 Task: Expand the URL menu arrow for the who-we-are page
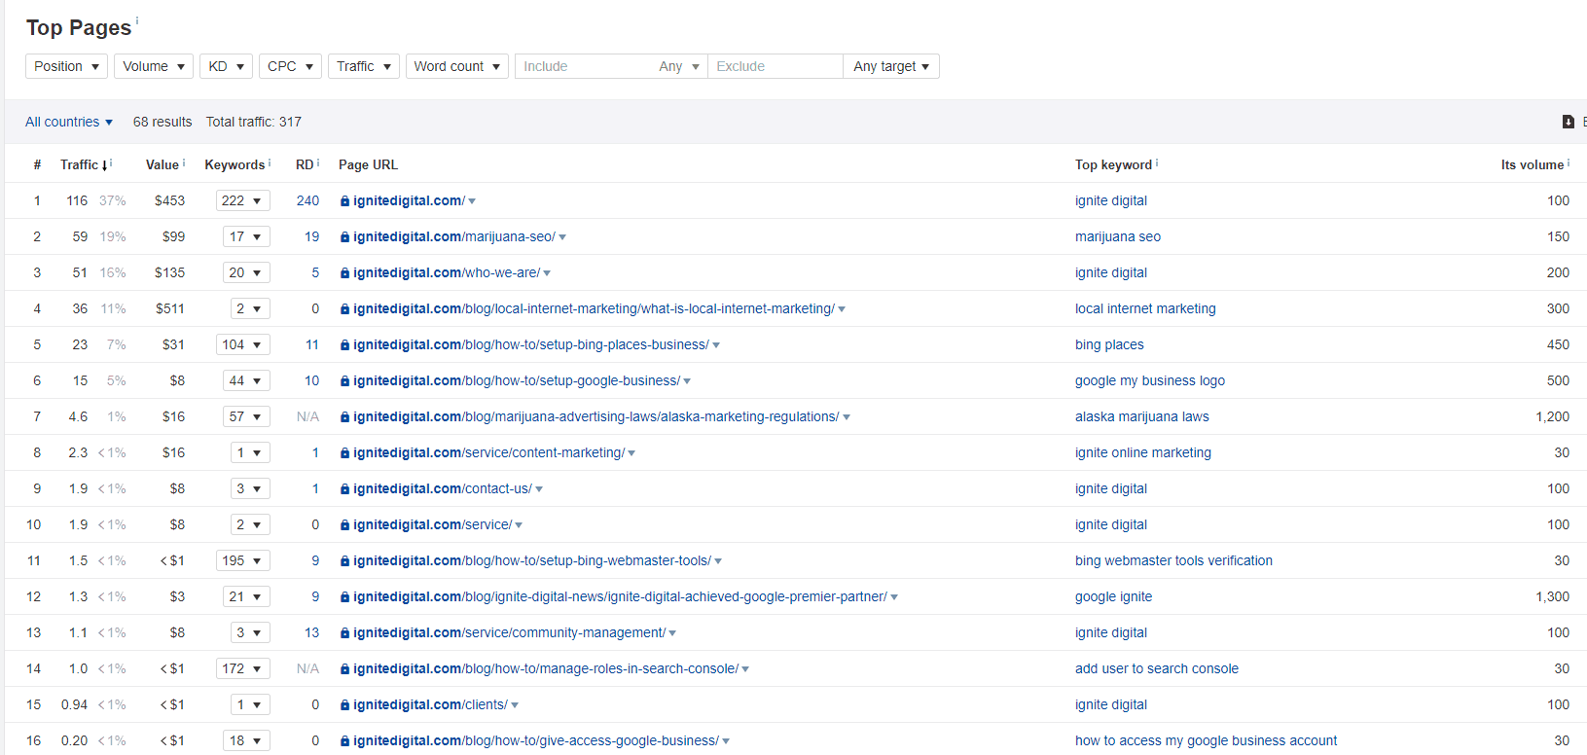pos(547,273)
